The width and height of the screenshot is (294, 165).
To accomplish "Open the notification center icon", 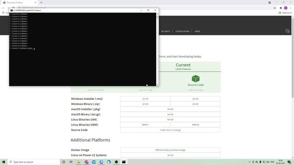I will coord(289,162).
